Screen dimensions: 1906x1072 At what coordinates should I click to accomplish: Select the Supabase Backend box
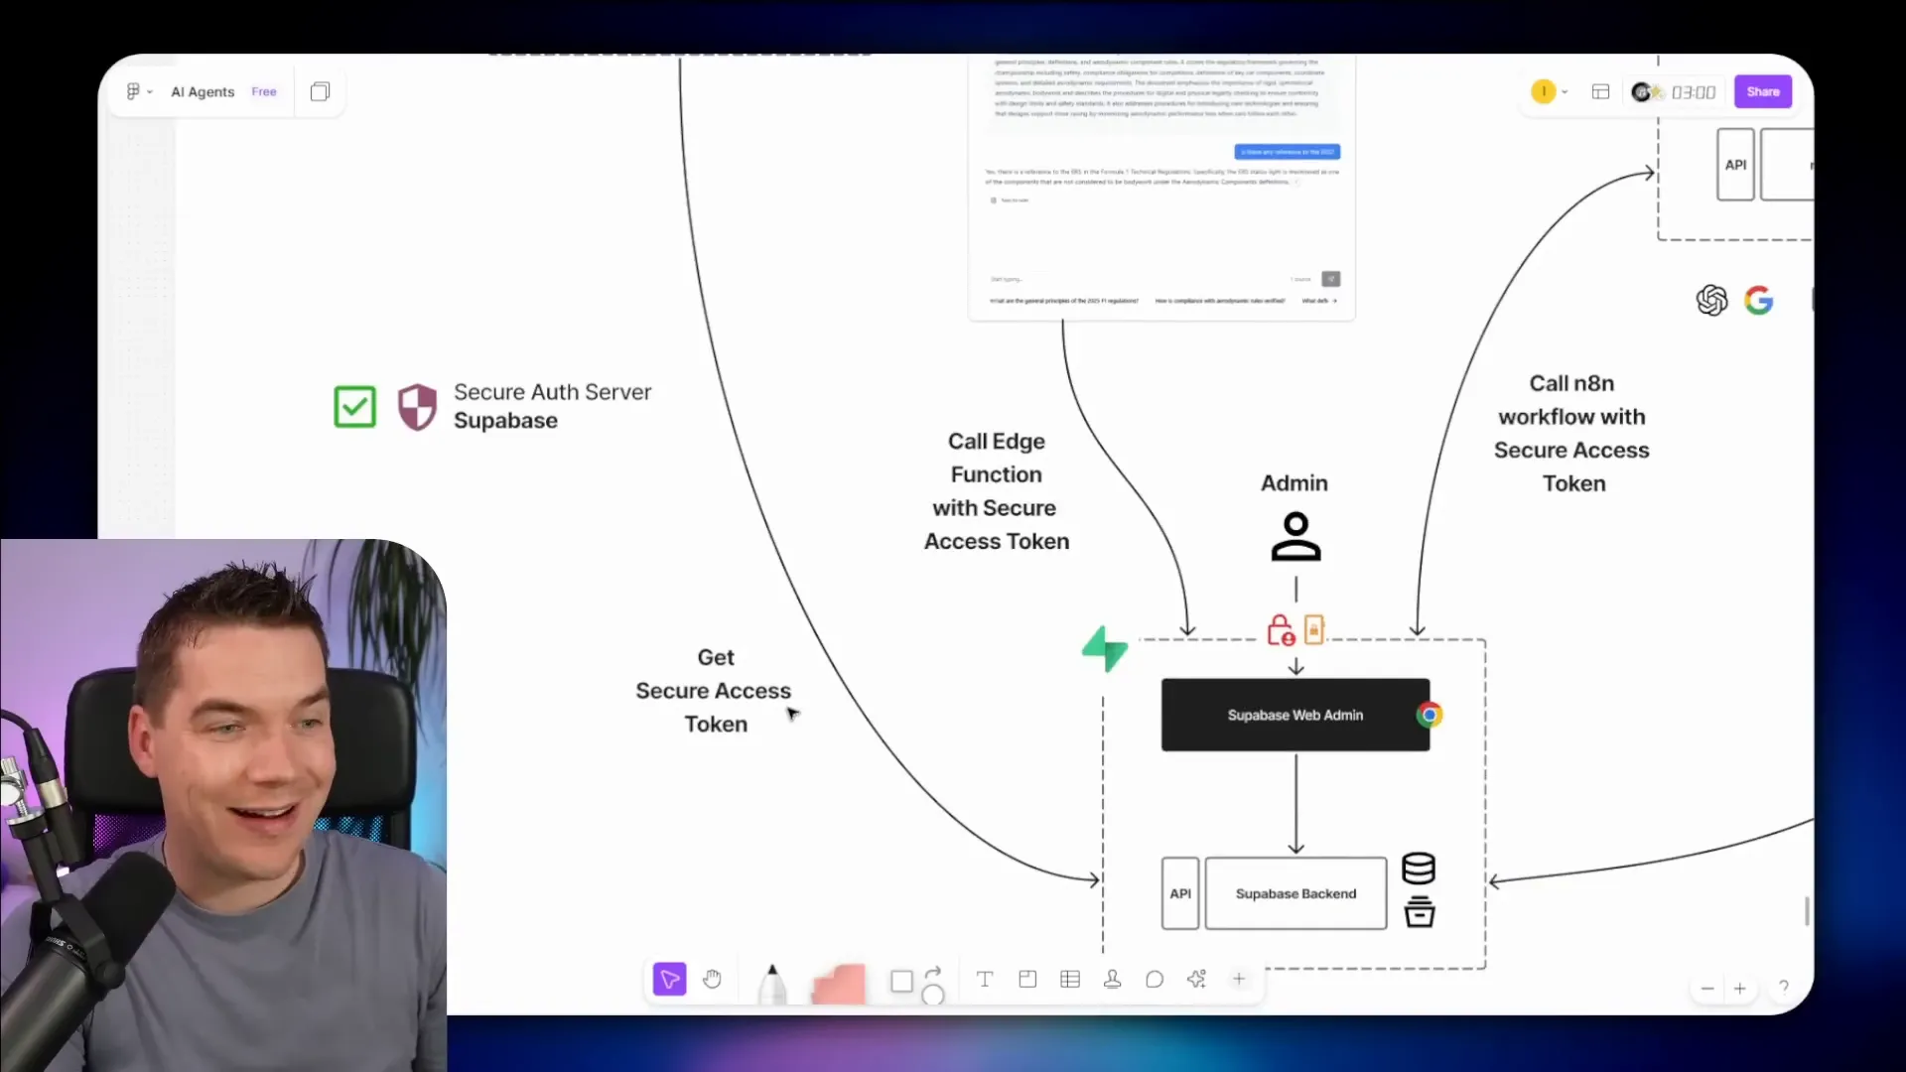(x=1295, y=893)
